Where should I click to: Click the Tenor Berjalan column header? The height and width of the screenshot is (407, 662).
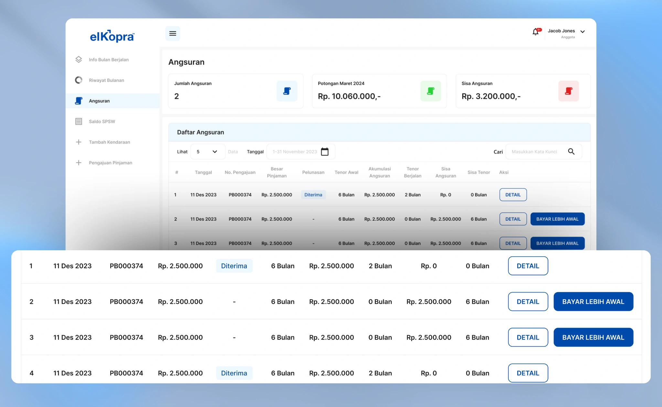[x=412, y=173]
